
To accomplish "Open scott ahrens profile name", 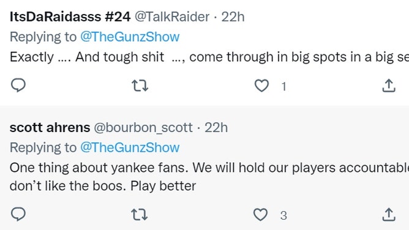I will 50,128.
